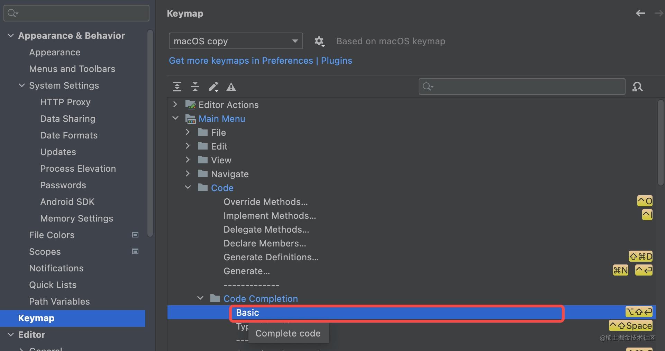Image resolution: width=665 pixels, height=351 pixels.
Task: Expand the File menu group
Action: [x=188, y=132]
